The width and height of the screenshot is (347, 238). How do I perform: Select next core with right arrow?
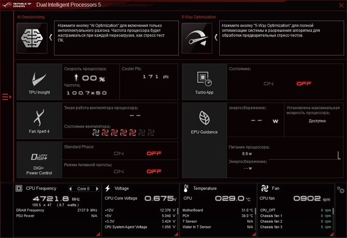point(97,189)
